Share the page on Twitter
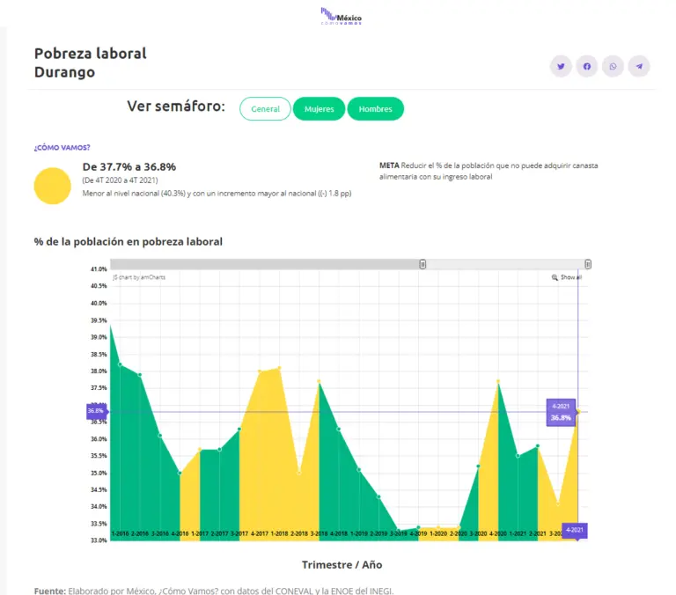 pos(561,66)
